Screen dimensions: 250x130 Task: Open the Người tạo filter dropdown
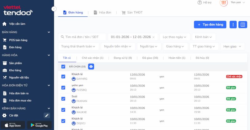[149, 46]
